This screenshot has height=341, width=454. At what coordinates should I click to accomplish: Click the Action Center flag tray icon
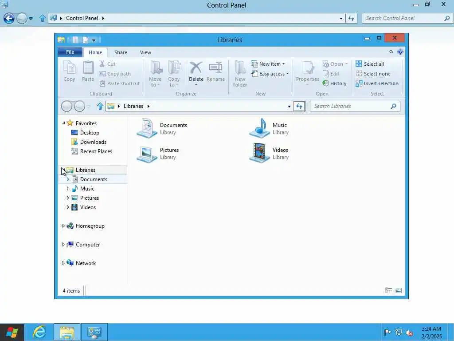pos(387,332)
